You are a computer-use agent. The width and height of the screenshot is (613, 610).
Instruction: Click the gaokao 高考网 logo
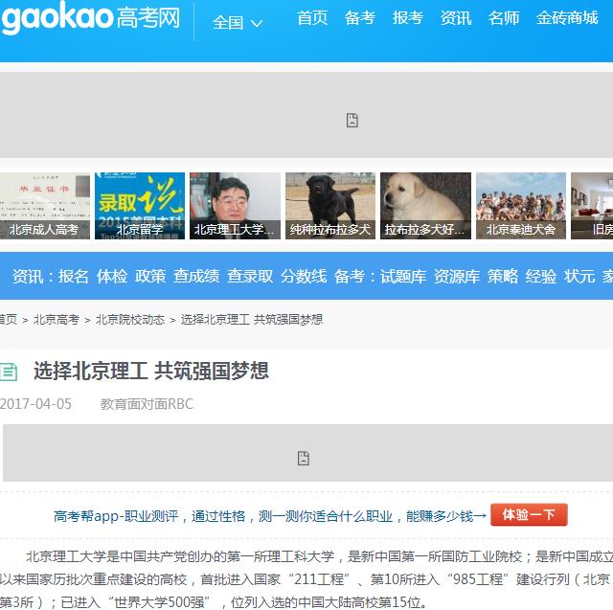(89, 19)
